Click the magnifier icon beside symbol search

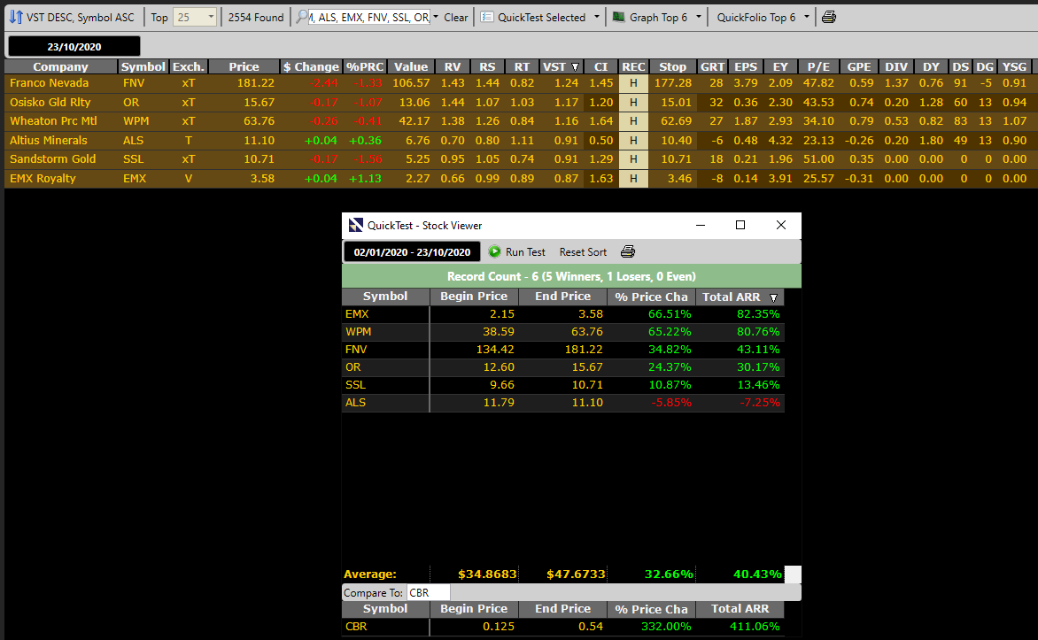click(302, 17)
